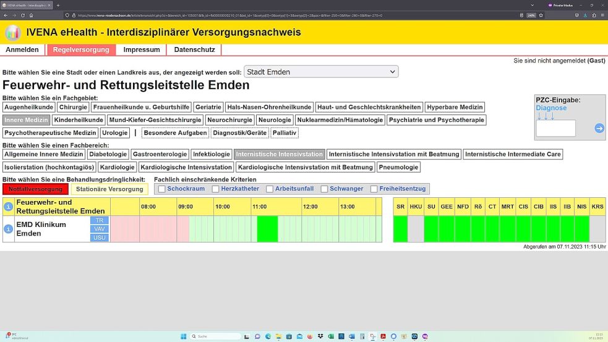
Task: Select the VAV label for EMD Klinikum
Action: 99,229
